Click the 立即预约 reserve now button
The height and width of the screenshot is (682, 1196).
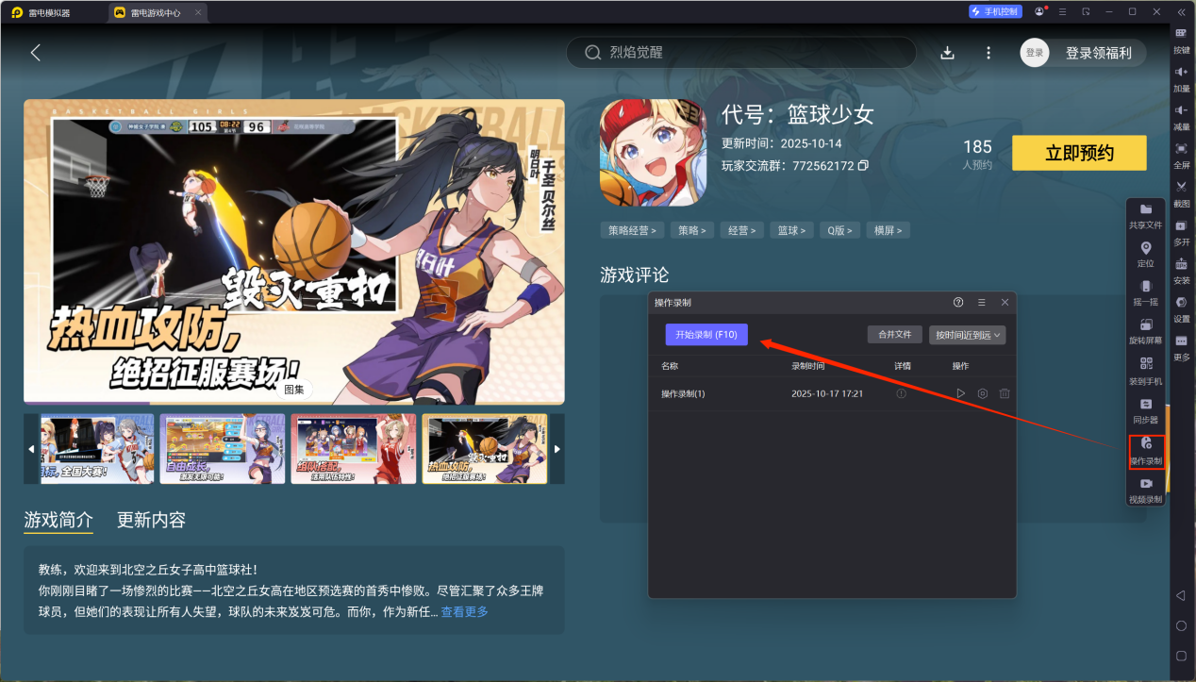1079,153
